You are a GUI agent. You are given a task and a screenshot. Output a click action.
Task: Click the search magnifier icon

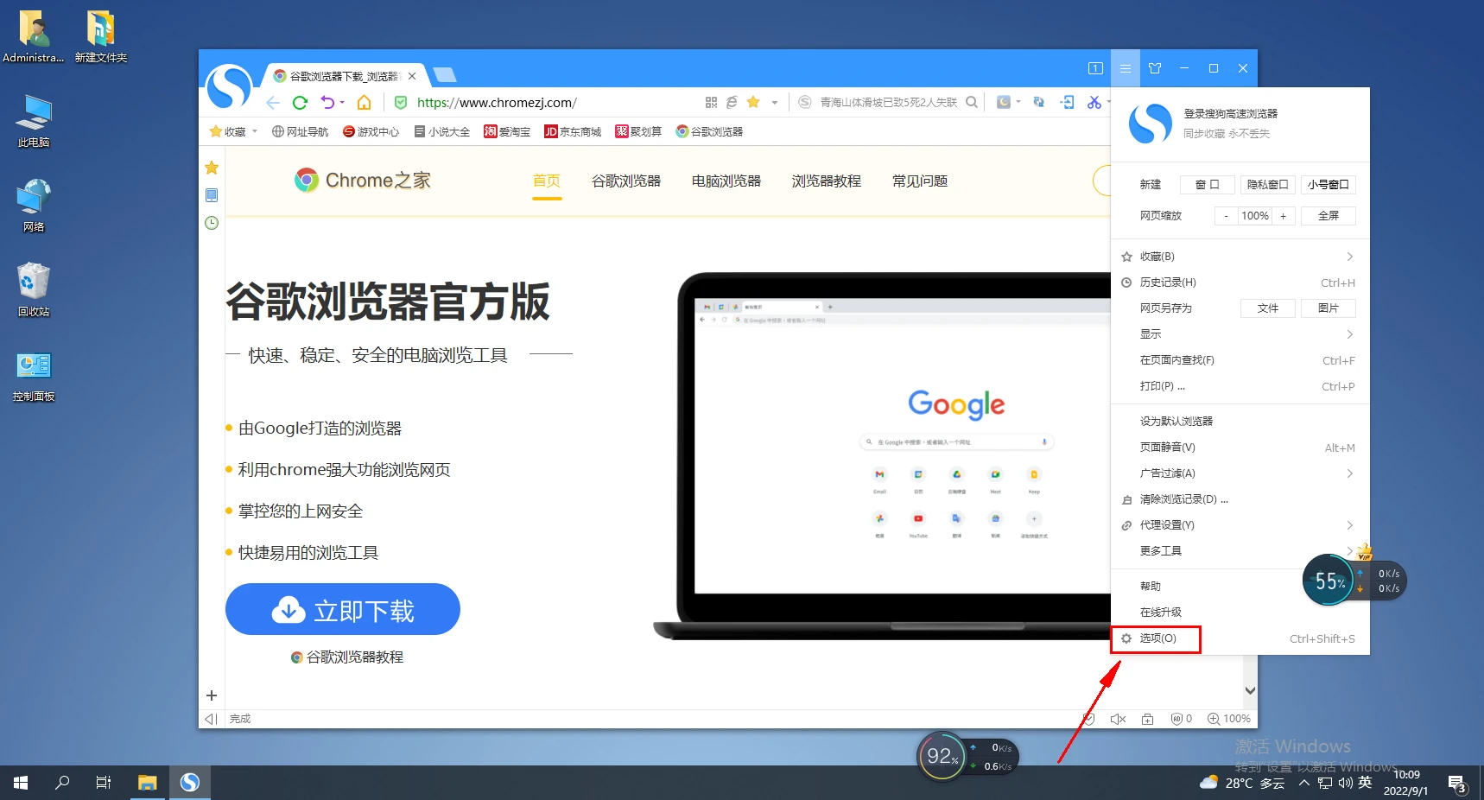(972, 102)
